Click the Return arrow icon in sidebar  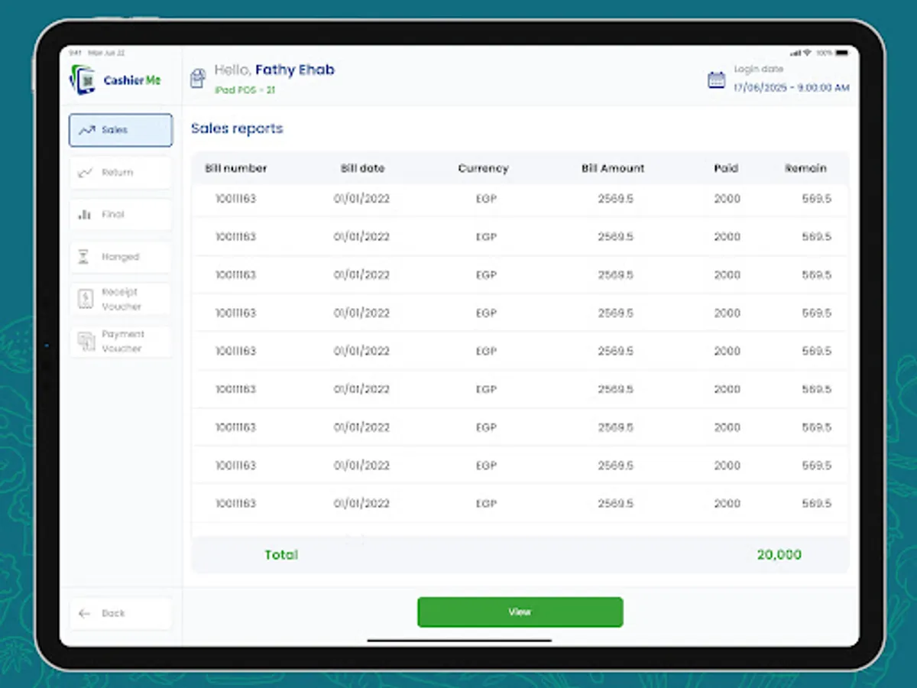click(86, 172)
